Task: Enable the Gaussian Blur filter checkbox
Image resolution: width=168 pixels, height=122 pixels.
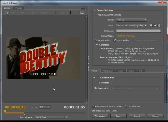Action: (98, 78)
